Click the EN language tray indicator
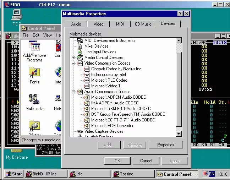Screen dimensions: 230x180 (212, 174)
